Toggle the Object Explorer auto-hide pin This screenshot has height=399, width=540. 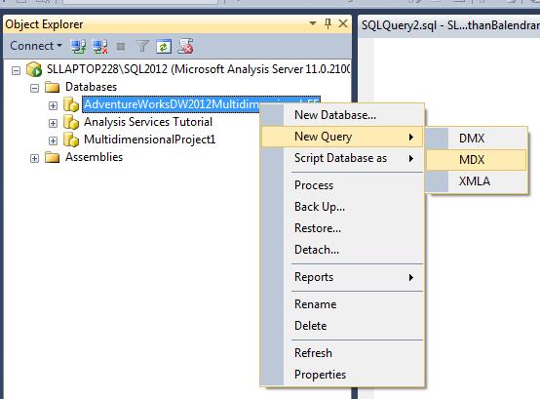click(328, 23)
